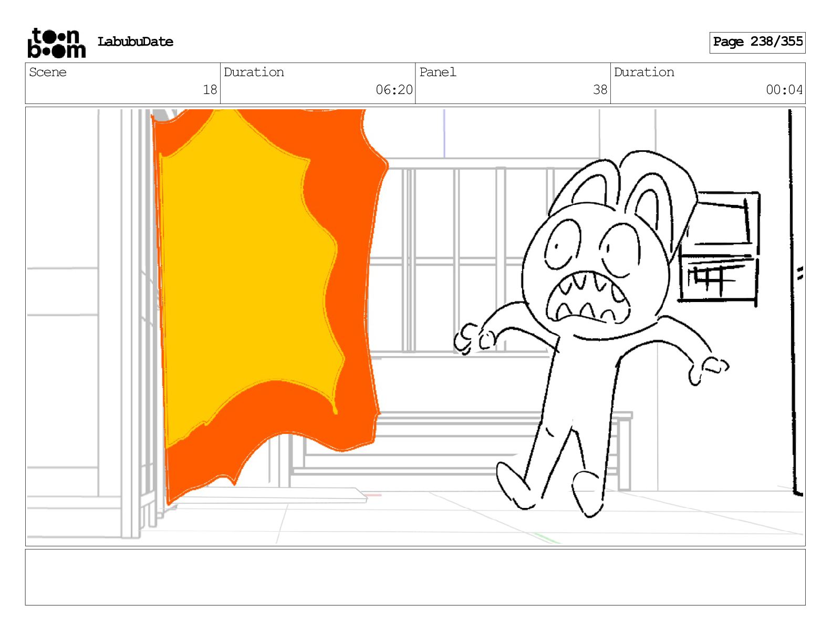
Task: Select the Panel label
Action: [438, 72]
